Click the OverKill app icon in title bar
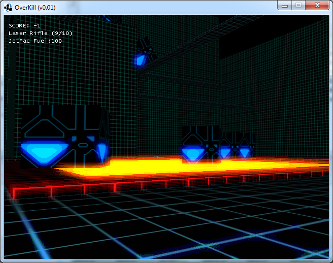 8,8
